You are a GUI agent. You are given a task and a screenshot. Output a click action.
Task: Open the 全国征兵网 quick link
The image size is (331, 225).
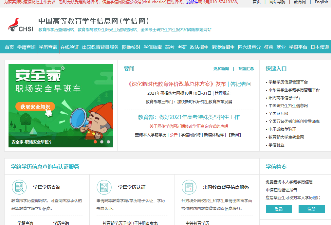pos(279,114)
